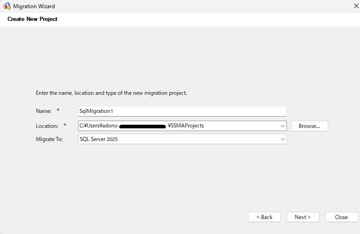Click the instruction text about new migration project
This screenshot has width=360, height=234.
pos(111,93)
